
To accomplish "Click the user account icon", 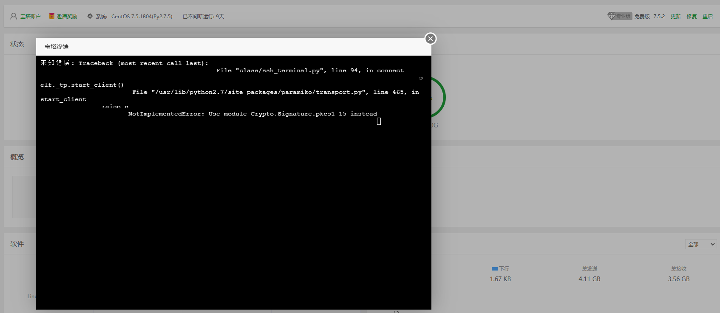I will coord(14,16).
